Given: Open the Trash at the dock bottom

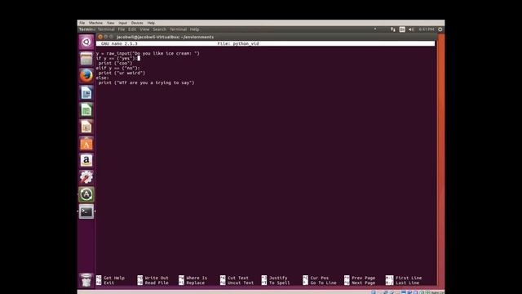Looking at the screenshot, I should tap(86, 280).
